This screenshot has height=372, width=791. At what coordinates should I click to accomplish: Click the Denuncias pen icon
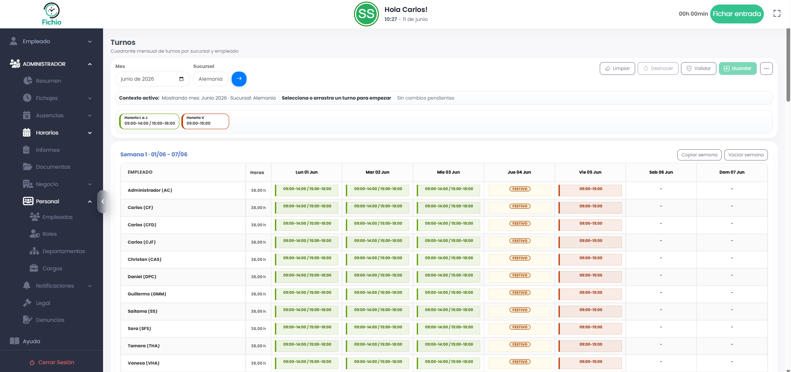28,320
